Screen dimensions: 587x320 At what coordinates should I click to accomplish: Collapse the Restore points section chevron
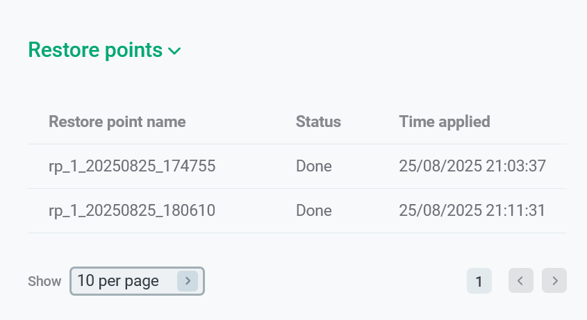point(174,51)
